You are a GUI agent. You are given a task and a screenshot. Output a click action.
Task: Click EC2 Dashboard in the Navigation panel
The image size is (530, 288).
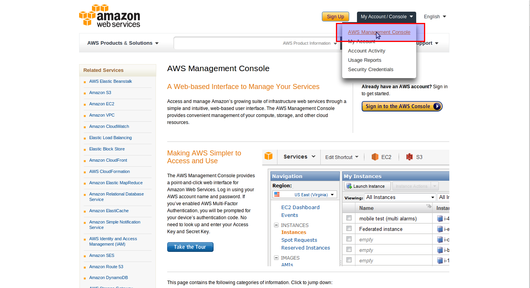point(300,207)
